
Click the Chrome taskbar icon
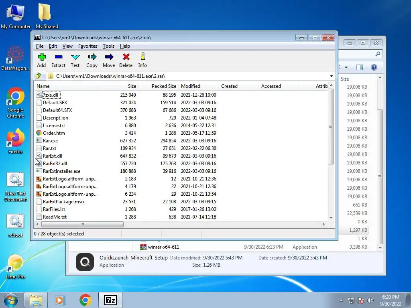pos(85,300)
